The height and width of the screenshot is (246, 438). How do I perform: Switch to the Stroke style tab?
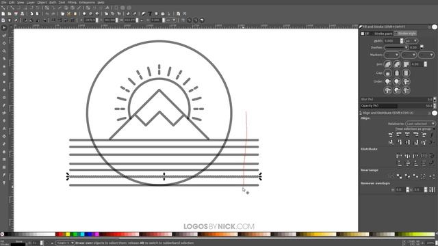click(x=406, y=33)
